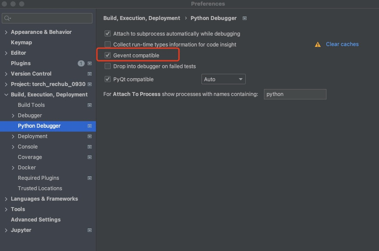
Task: Click the settings search field
Action: point(47,18)
